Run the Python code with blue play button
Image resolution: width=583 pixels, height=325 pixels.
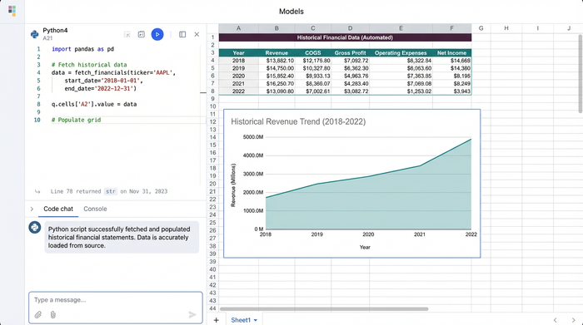(x=157, y=35)
